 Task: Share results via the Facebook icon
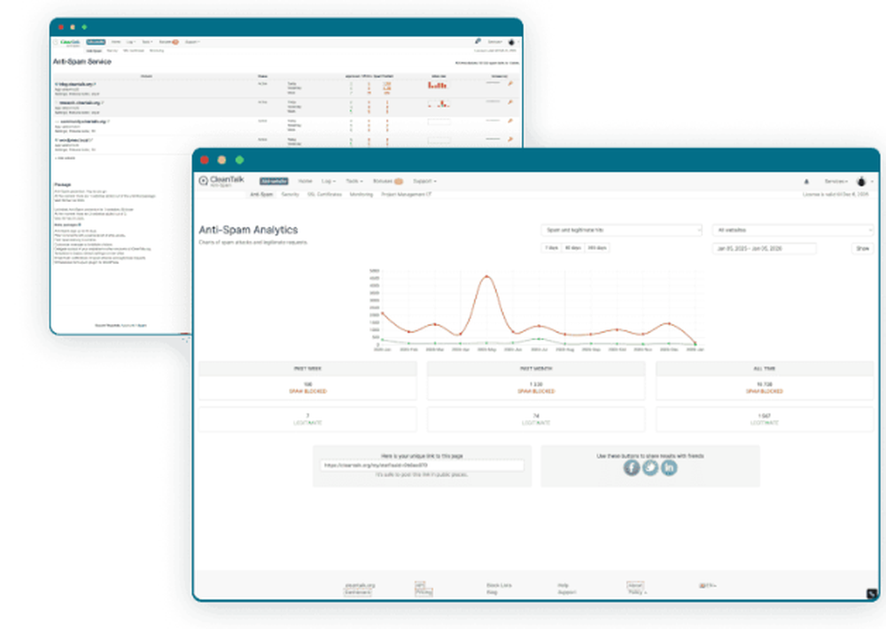tap(631, 468)
